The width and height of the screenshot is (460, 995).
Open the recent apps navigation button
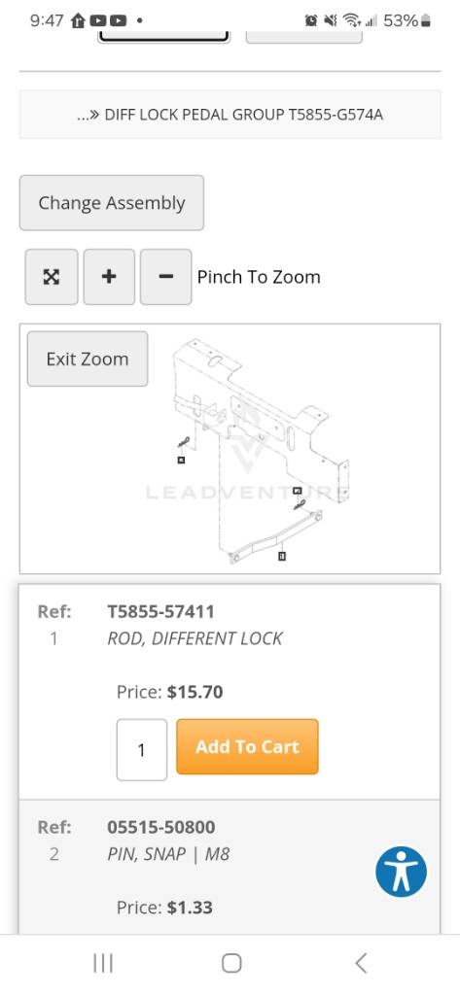(103, 963)
